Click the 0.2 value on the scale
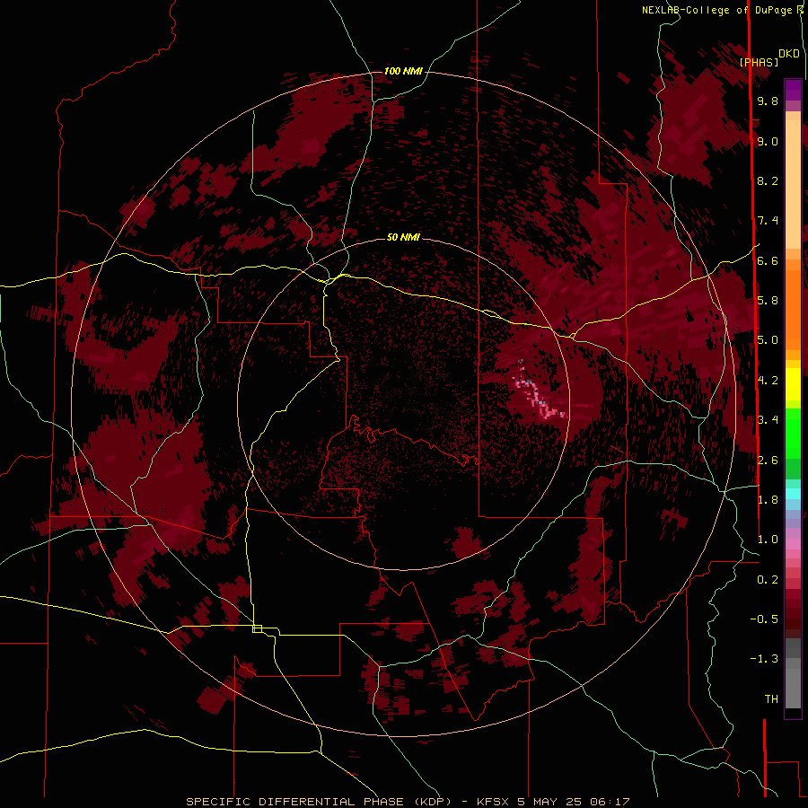This screenshot has height=808, width=808. 768,579
